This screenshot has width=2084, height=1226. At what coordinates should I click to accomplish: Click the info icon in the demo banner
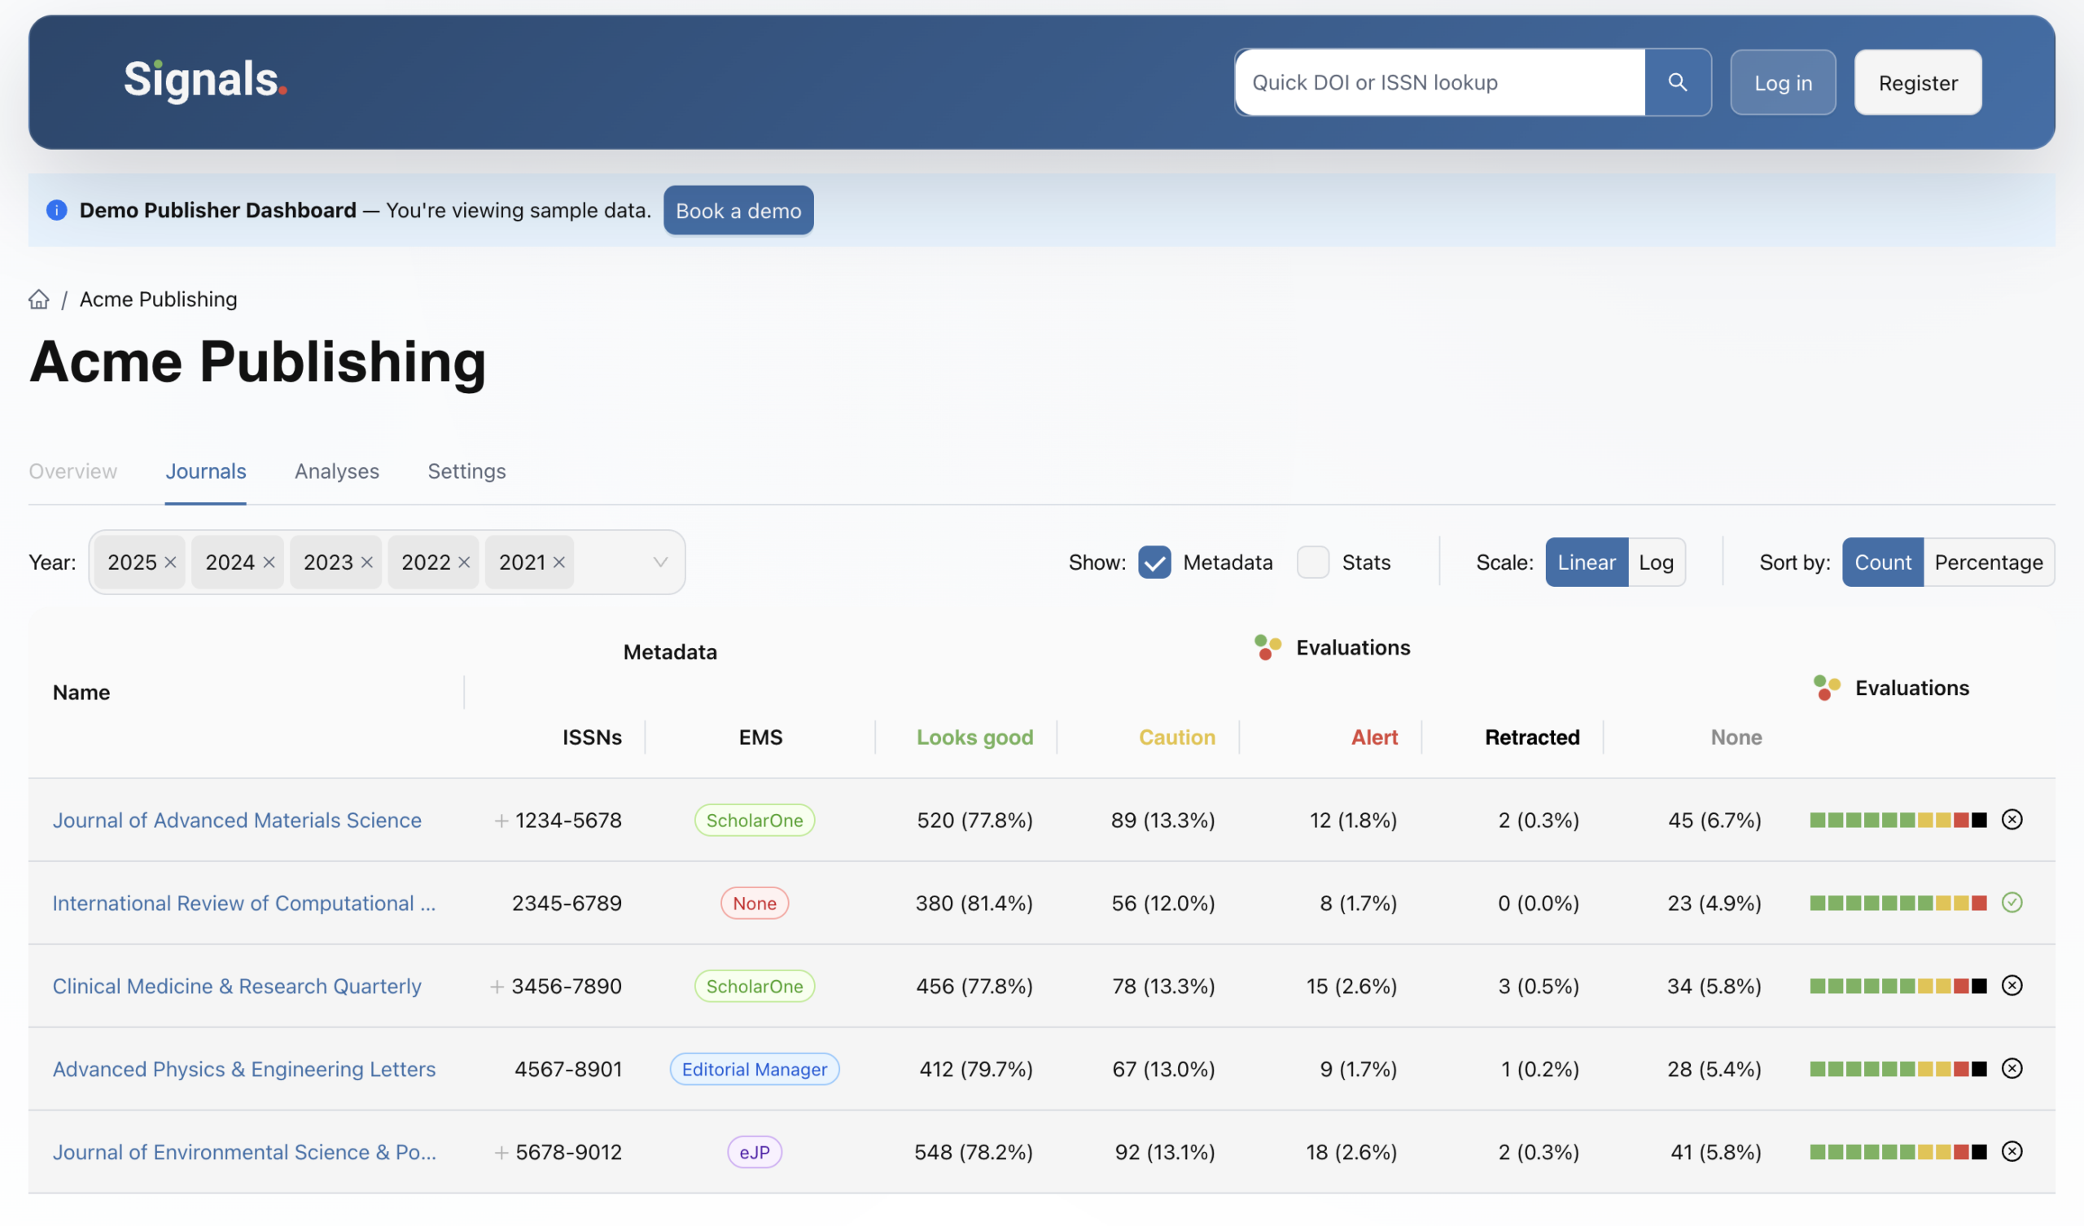pyautogui.click(x=56, y=210)
